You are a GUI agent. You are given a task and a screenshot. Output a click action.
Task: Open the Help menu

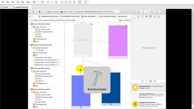pyautogui.click(x=28, y=2)
